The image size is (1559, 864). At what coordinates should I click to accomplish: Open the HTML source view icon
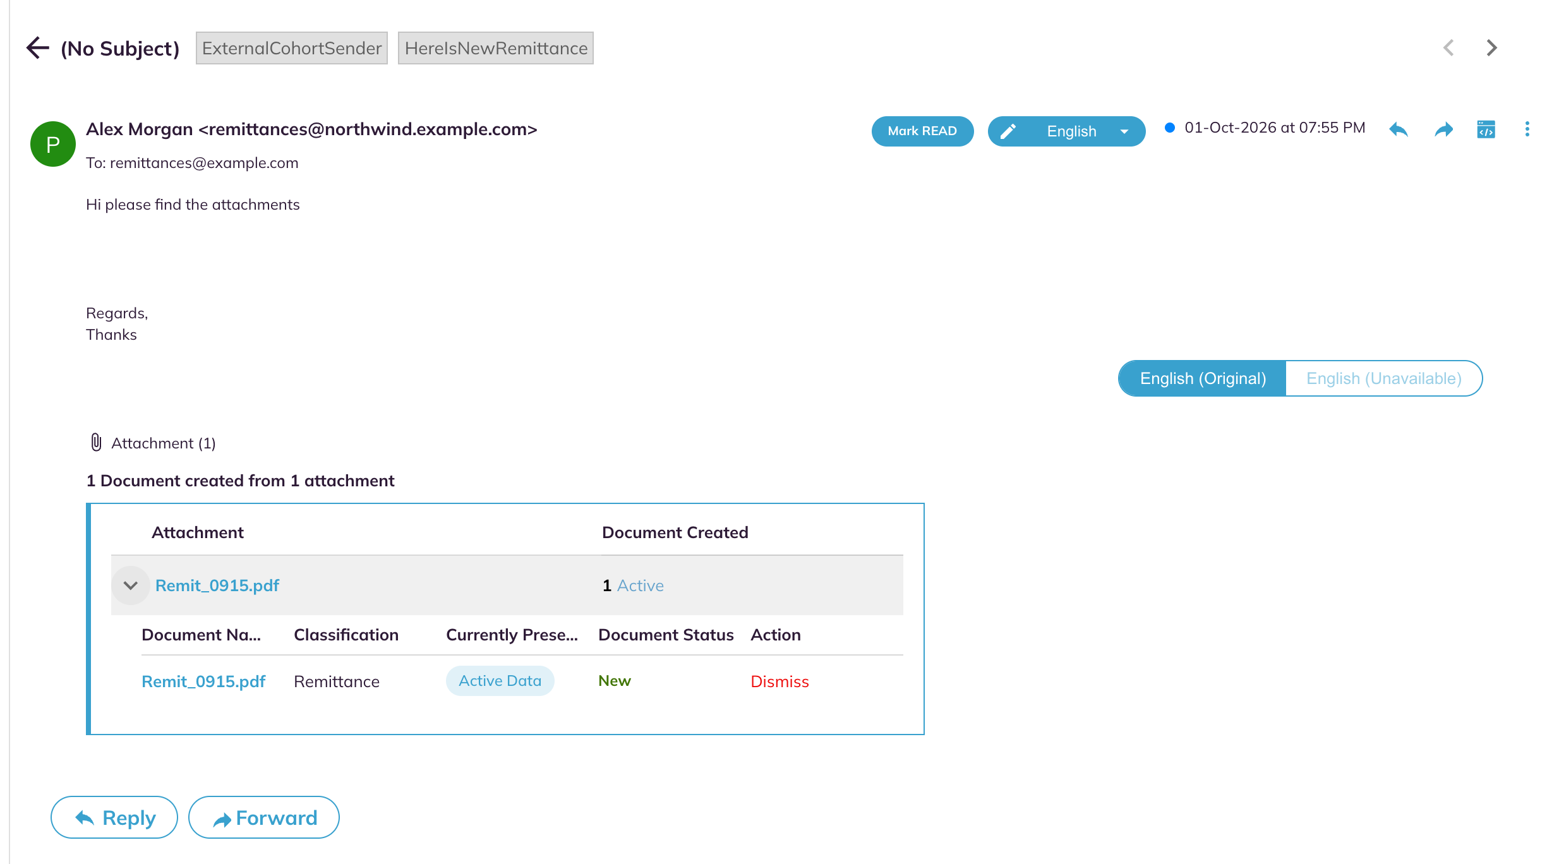pyautogui.click(x=1486, y=129)
